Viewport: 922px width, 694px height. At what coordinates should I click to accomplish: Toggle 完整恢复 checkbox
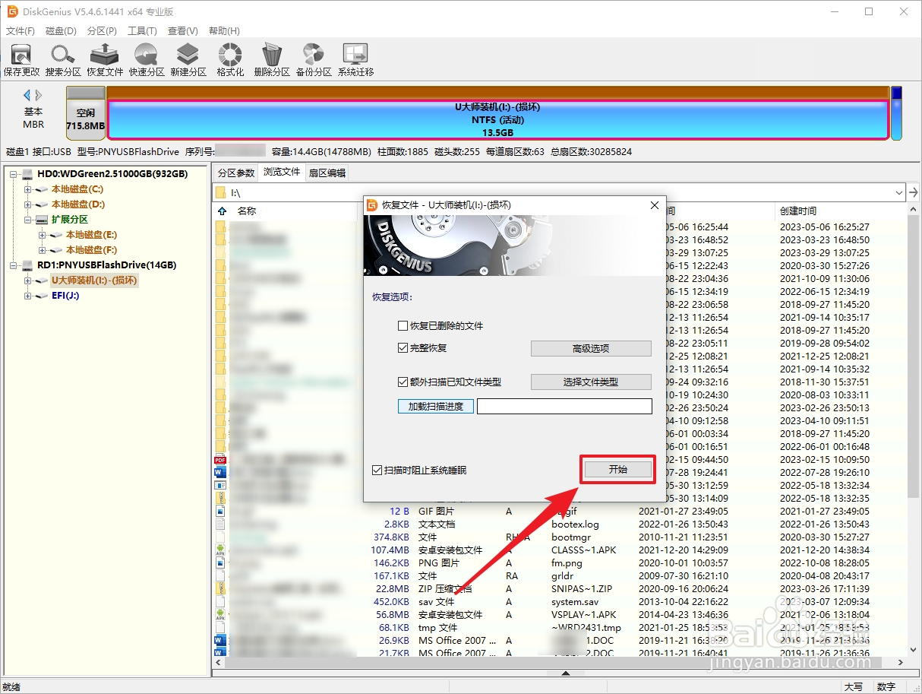point(403,348)
